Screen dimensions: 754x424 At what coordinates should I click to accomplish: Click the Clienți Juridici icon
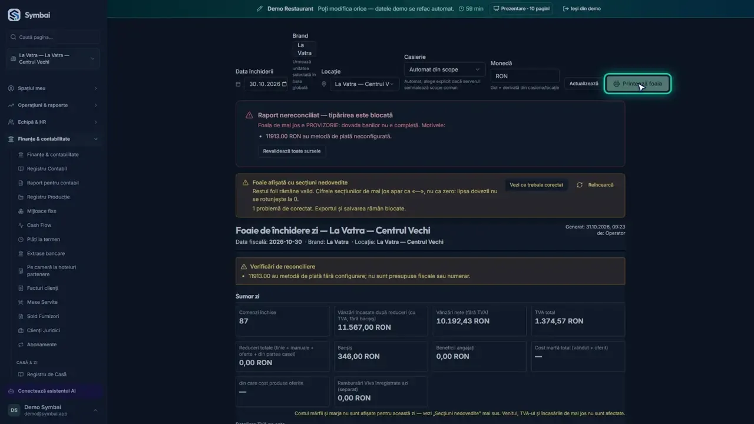[21, 331]
